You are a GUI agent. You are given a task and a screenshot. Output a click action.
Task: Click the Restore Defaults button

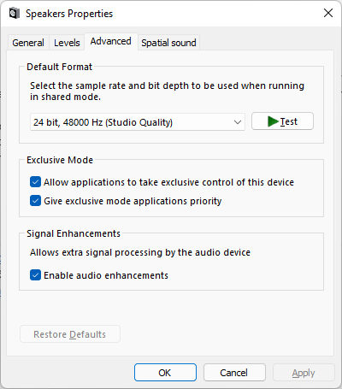tap(70, 334)
